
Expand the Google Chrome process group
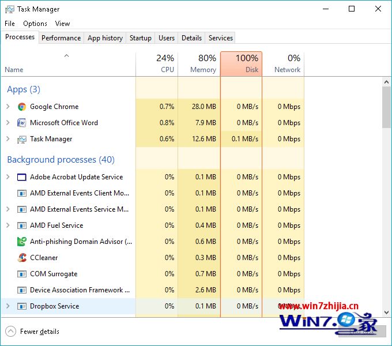click(7, 107)
